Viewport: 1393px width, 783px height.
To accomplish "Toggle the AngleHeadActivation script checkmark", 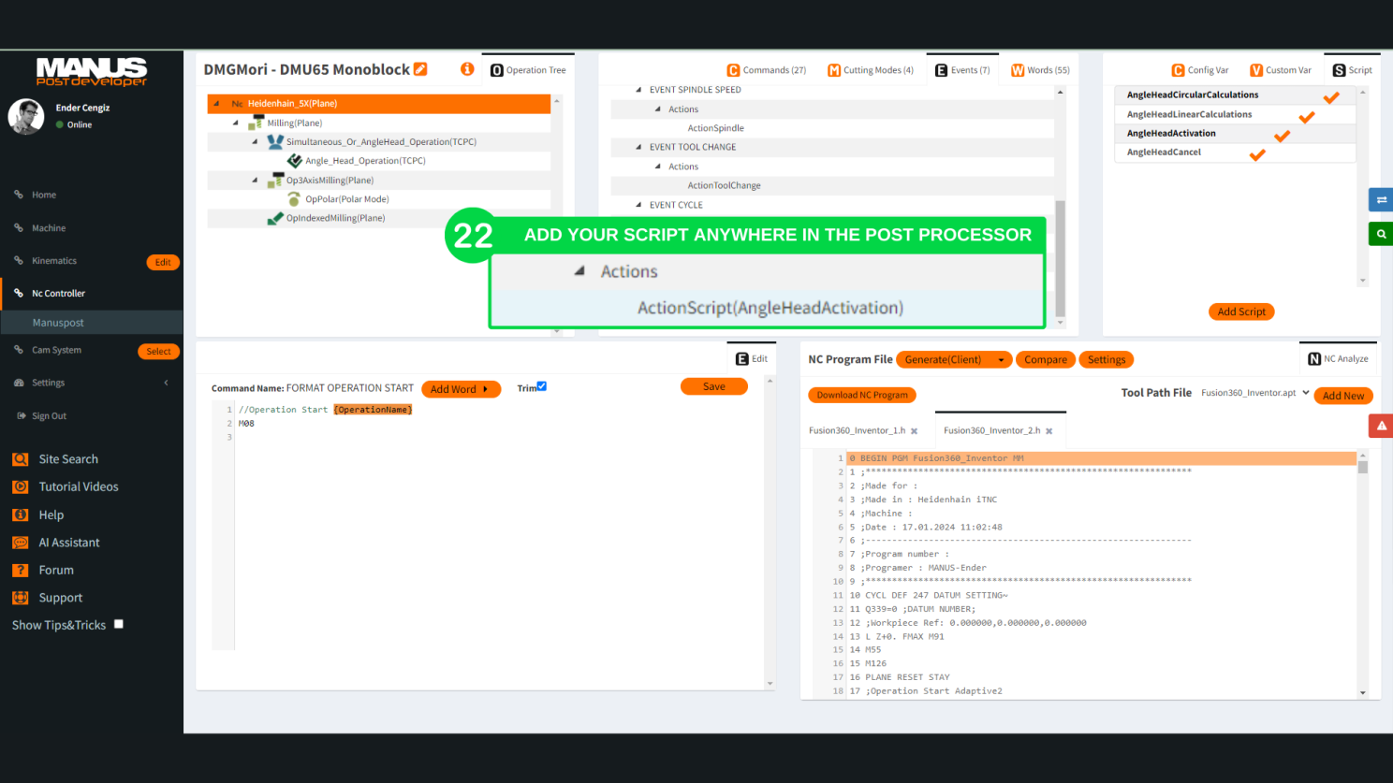I will pos(1282,136).
